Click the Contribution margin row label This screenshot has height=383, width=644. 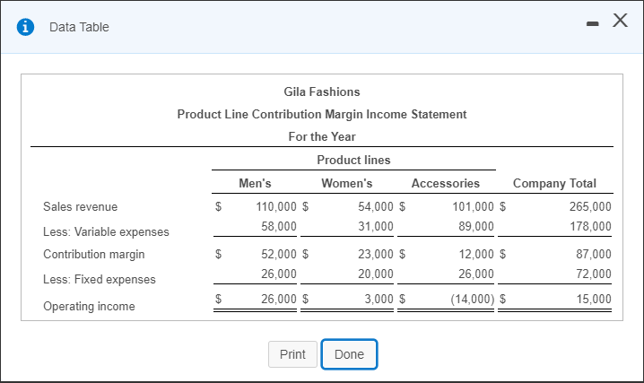(x=94, y=255)
